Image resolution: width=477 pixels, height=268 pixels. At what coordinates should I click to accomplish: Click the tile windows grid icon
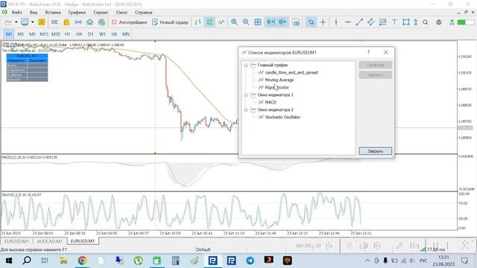(x=258, y=22)
